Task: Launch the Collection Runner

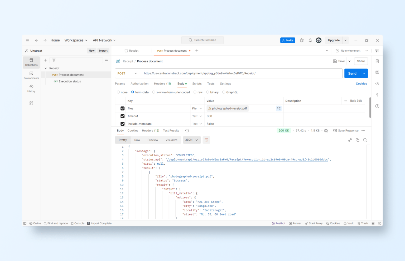Action: coord(295,223)
